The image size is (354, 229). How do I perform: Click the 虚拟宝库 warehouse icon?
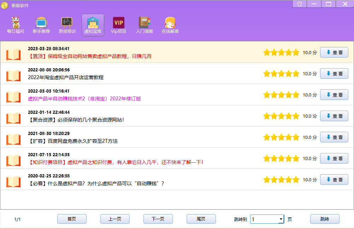[93, 23]
